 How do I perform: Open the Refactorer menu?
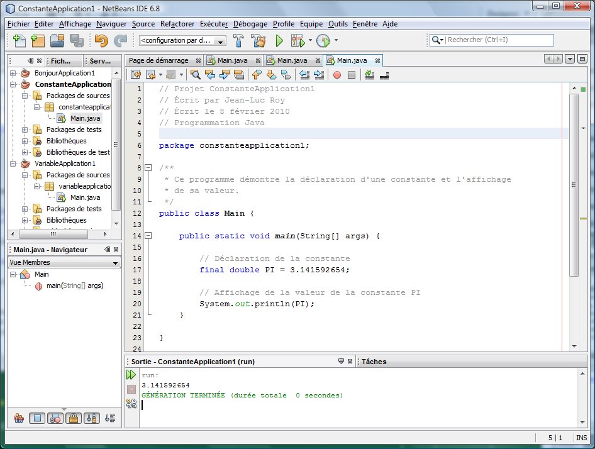[177, 24]
